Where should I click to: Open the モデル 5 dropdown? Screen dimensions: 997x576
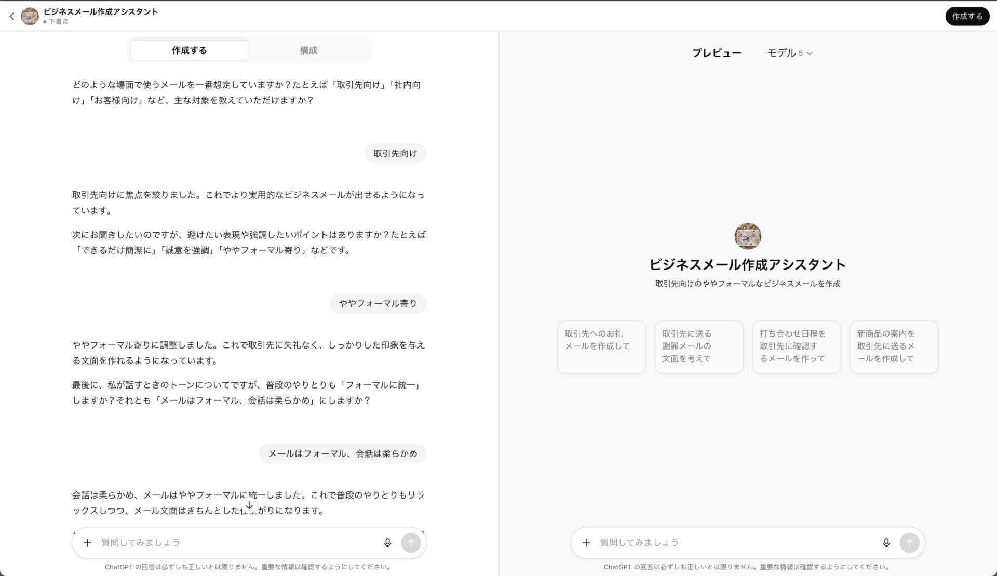tap(789, 52)
